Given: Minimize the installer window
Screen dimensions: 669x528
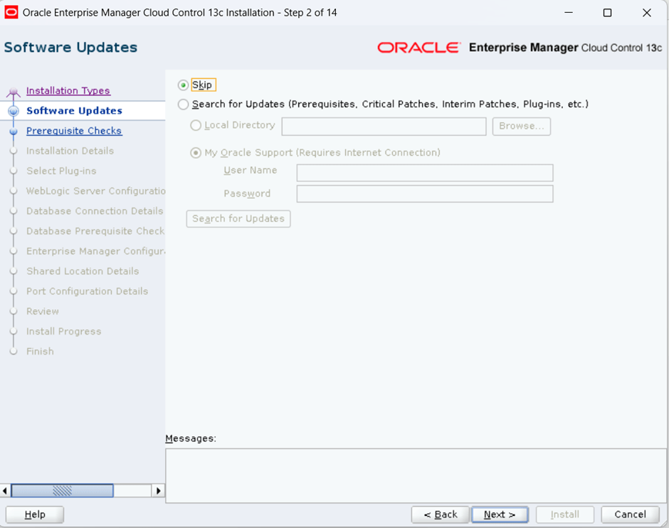Looking at the screenshot, I should [x=568, y=13].
